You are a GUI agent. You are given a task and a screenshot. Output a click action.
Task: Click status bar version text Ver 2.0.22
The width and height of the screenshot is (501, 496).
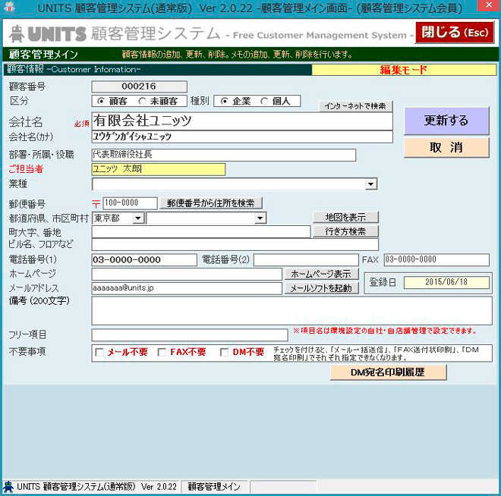coord(159,487)
